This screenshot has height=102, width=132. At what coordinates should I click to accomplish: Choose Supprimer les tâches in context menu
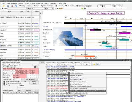click(76, 80)
